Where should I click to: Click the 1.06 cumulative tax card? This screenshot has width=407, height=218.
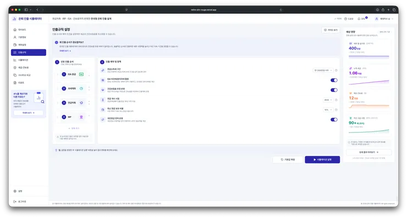(x=369, y=76)
